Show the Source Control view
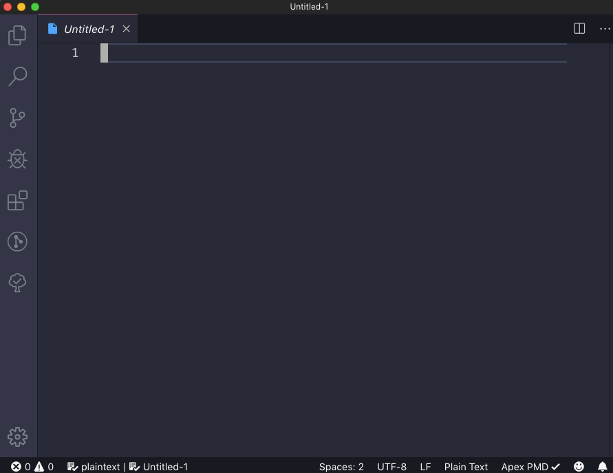 [x=17, y=118]
